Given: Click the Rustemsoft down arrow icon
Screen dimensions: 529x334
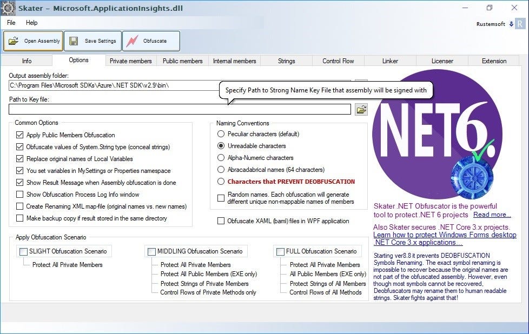Looking at the screenshot, I should click(x=511, y=24).
